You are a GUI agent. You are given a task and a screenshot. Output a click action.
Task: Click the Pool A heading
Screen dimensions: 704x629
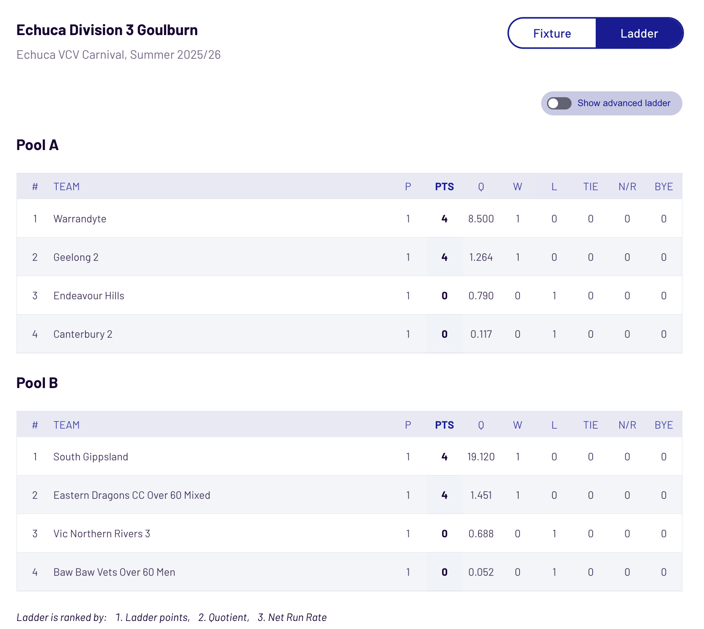(37, 145)
